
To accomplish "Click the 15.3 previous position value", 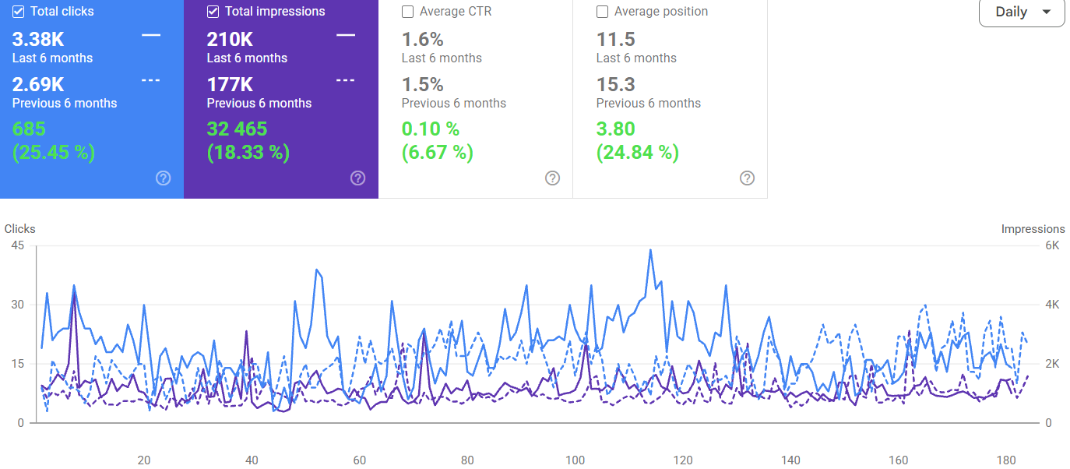I will pos(616,84).
